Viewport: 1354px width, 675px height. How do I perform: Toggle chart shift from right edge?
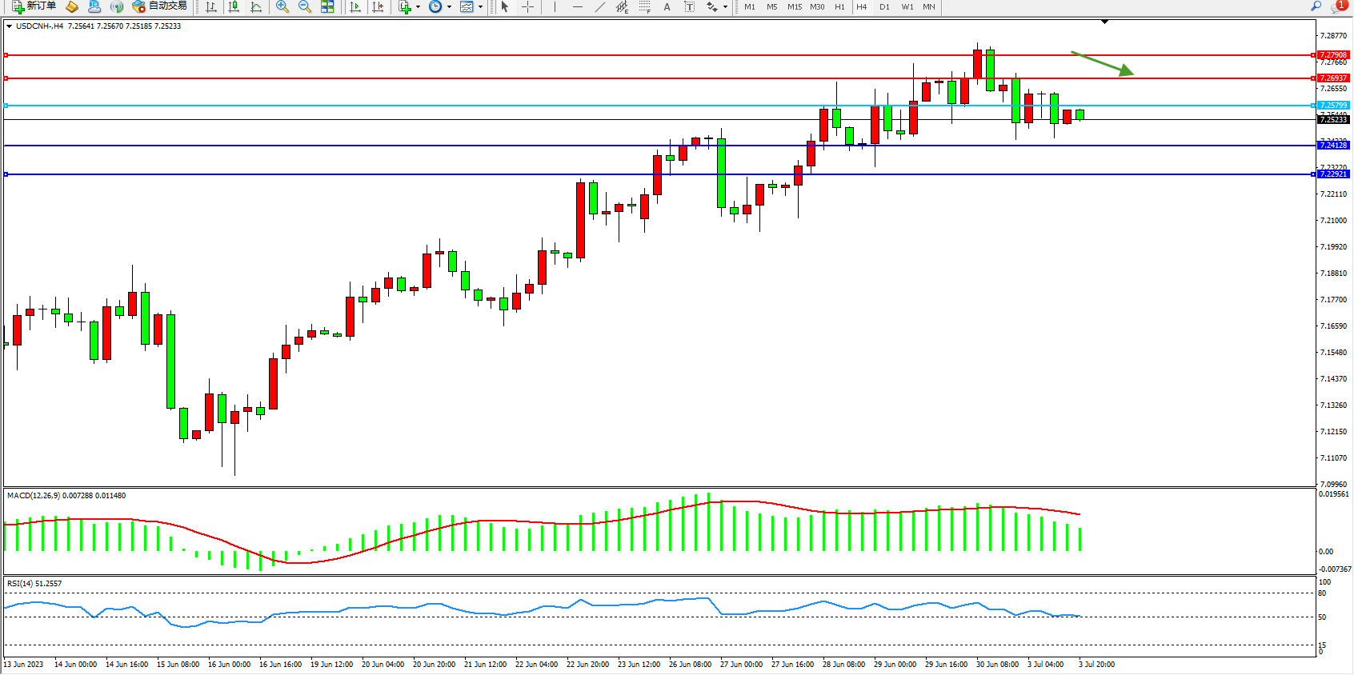pyautogui.click(x=379, y=6)
